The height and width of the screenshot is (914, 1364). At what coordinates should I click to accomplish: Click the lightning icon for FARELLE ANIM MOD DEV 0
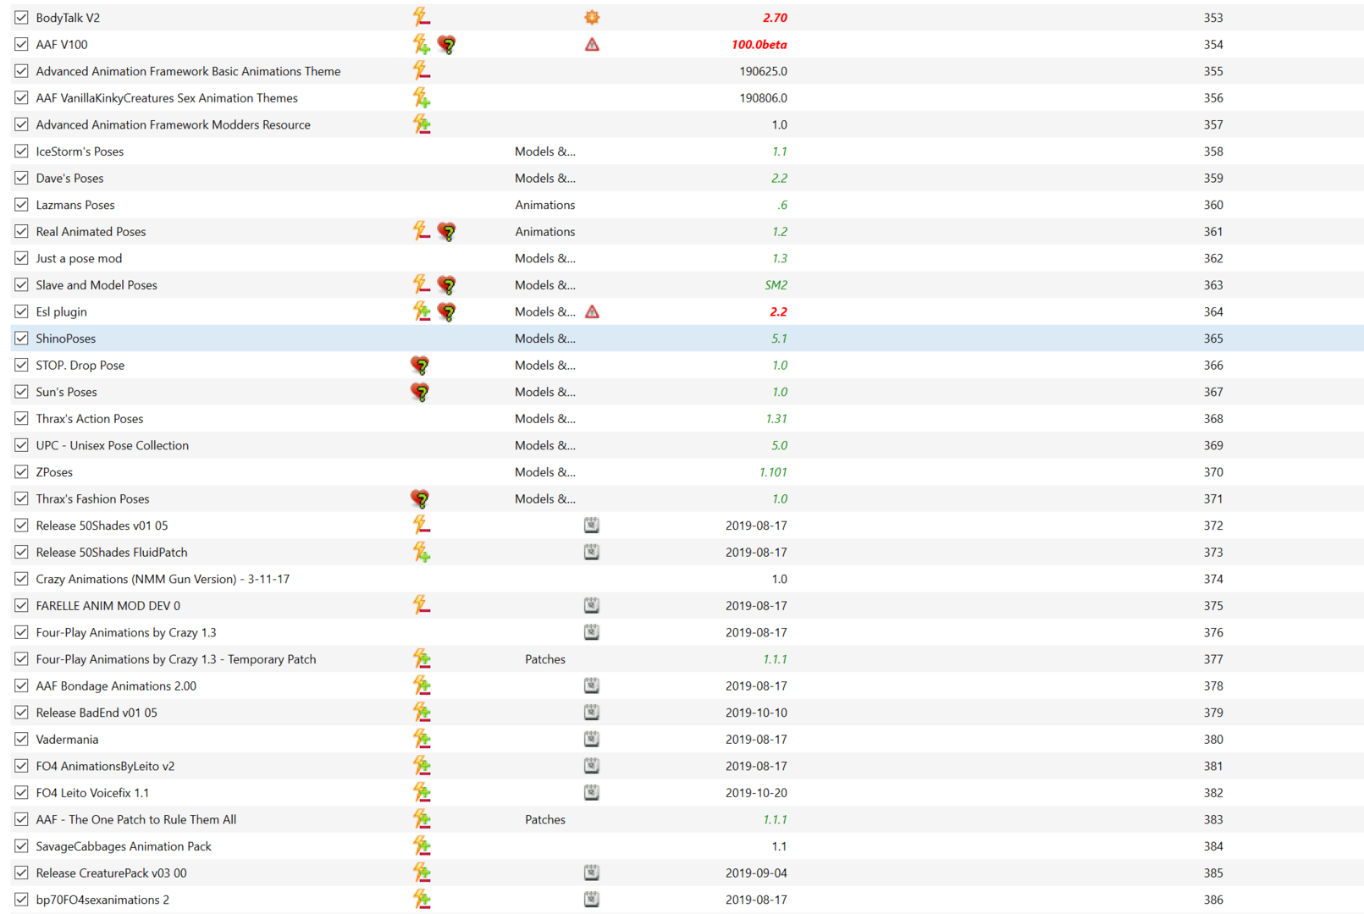click(421, 605)
